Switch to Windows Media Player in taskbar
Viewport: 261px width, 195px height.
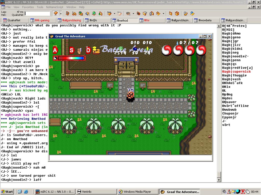(138, 192)
